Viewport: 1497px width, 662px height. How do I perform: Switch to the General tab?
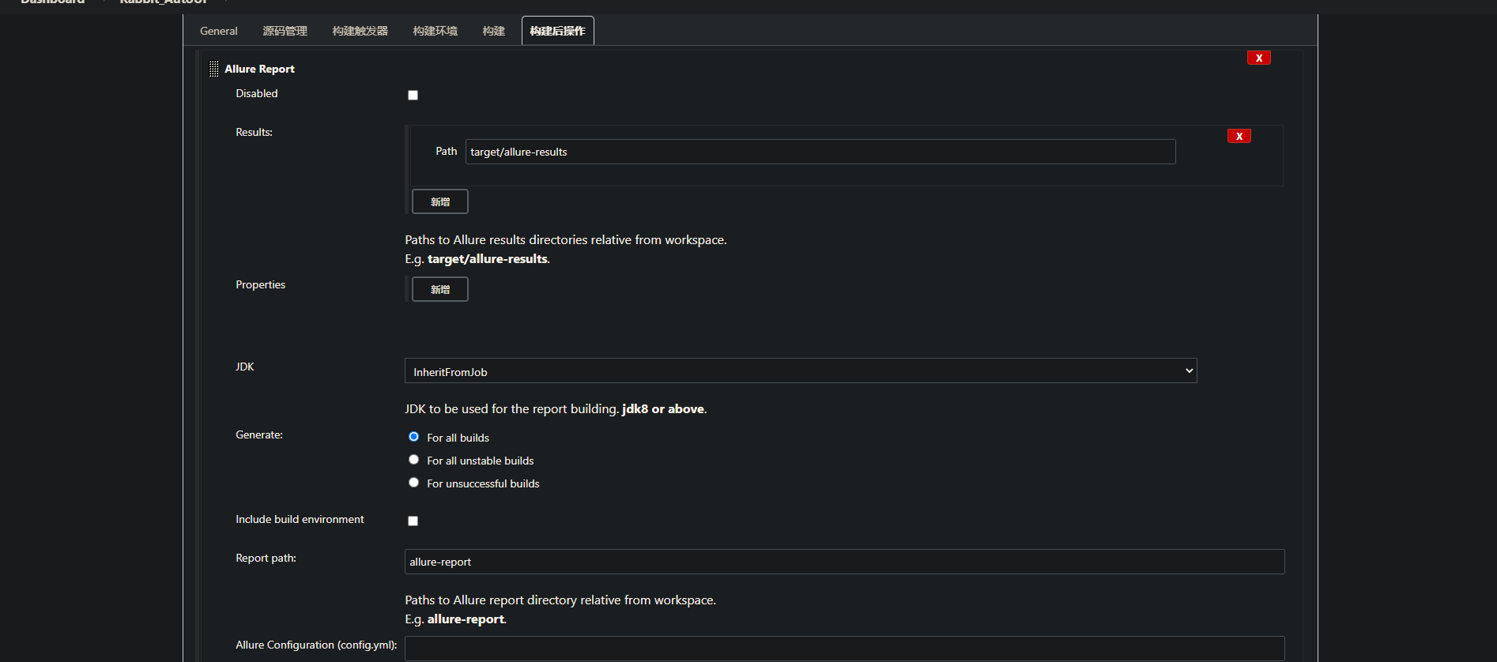[x=218, y=31]
